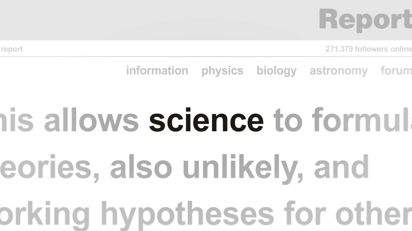Viewport: 412px width, 231px height.
Task: Click the word and ending the second line
Action: pyautogui.click(x=341, y=167)
